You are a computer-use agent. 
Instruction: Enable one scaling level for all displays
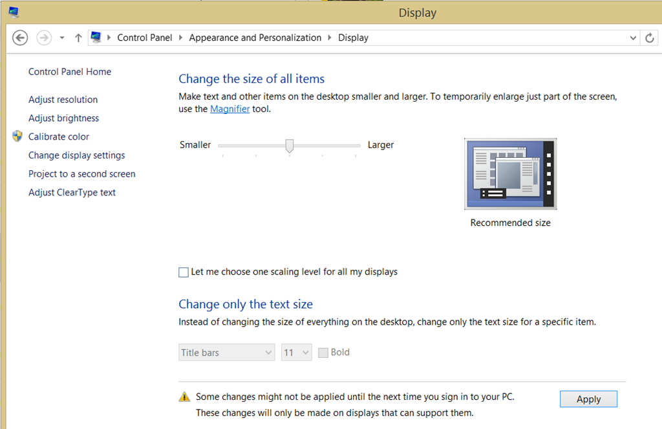click(x=183, y=272)
